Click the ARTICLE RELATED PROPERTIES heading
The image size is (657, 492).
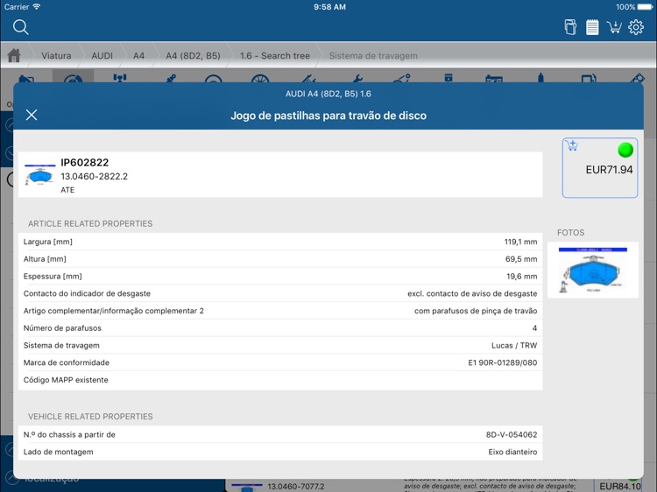90,223
